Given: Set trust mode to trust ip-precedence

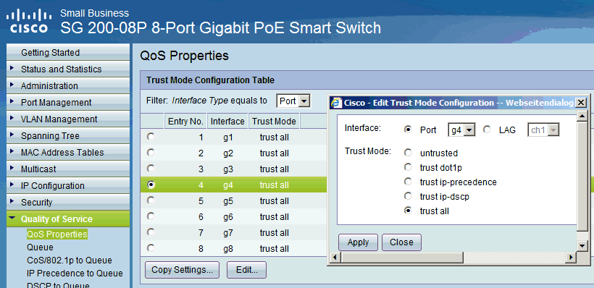Looking at the screenshot, I should pos(408,182).
